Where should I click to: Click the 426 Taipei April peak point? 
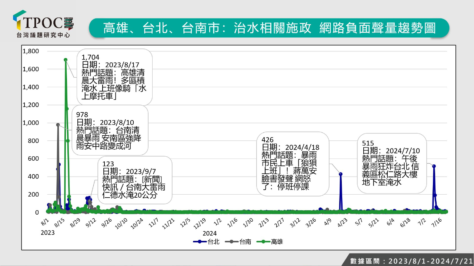tap(341, 174)
